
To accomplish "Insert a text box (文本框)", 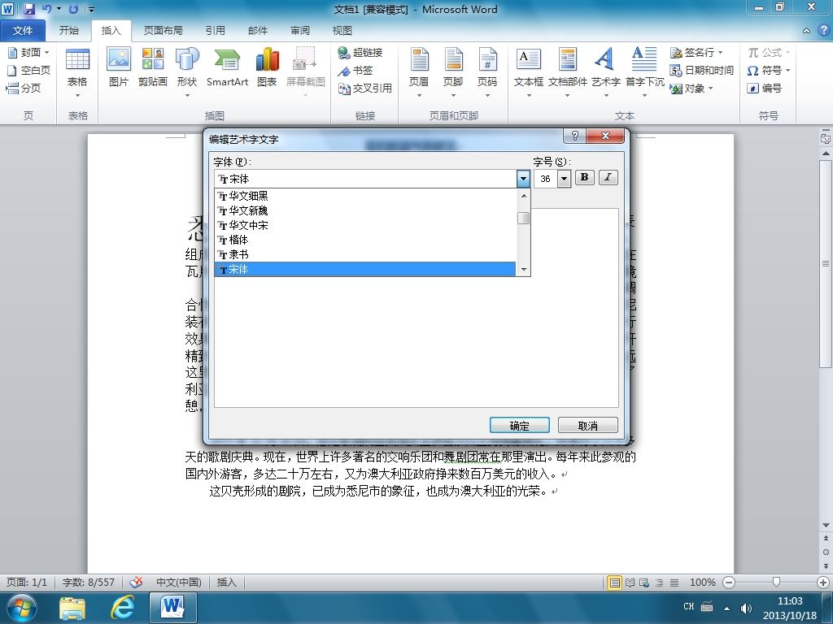I will (529, 73).
